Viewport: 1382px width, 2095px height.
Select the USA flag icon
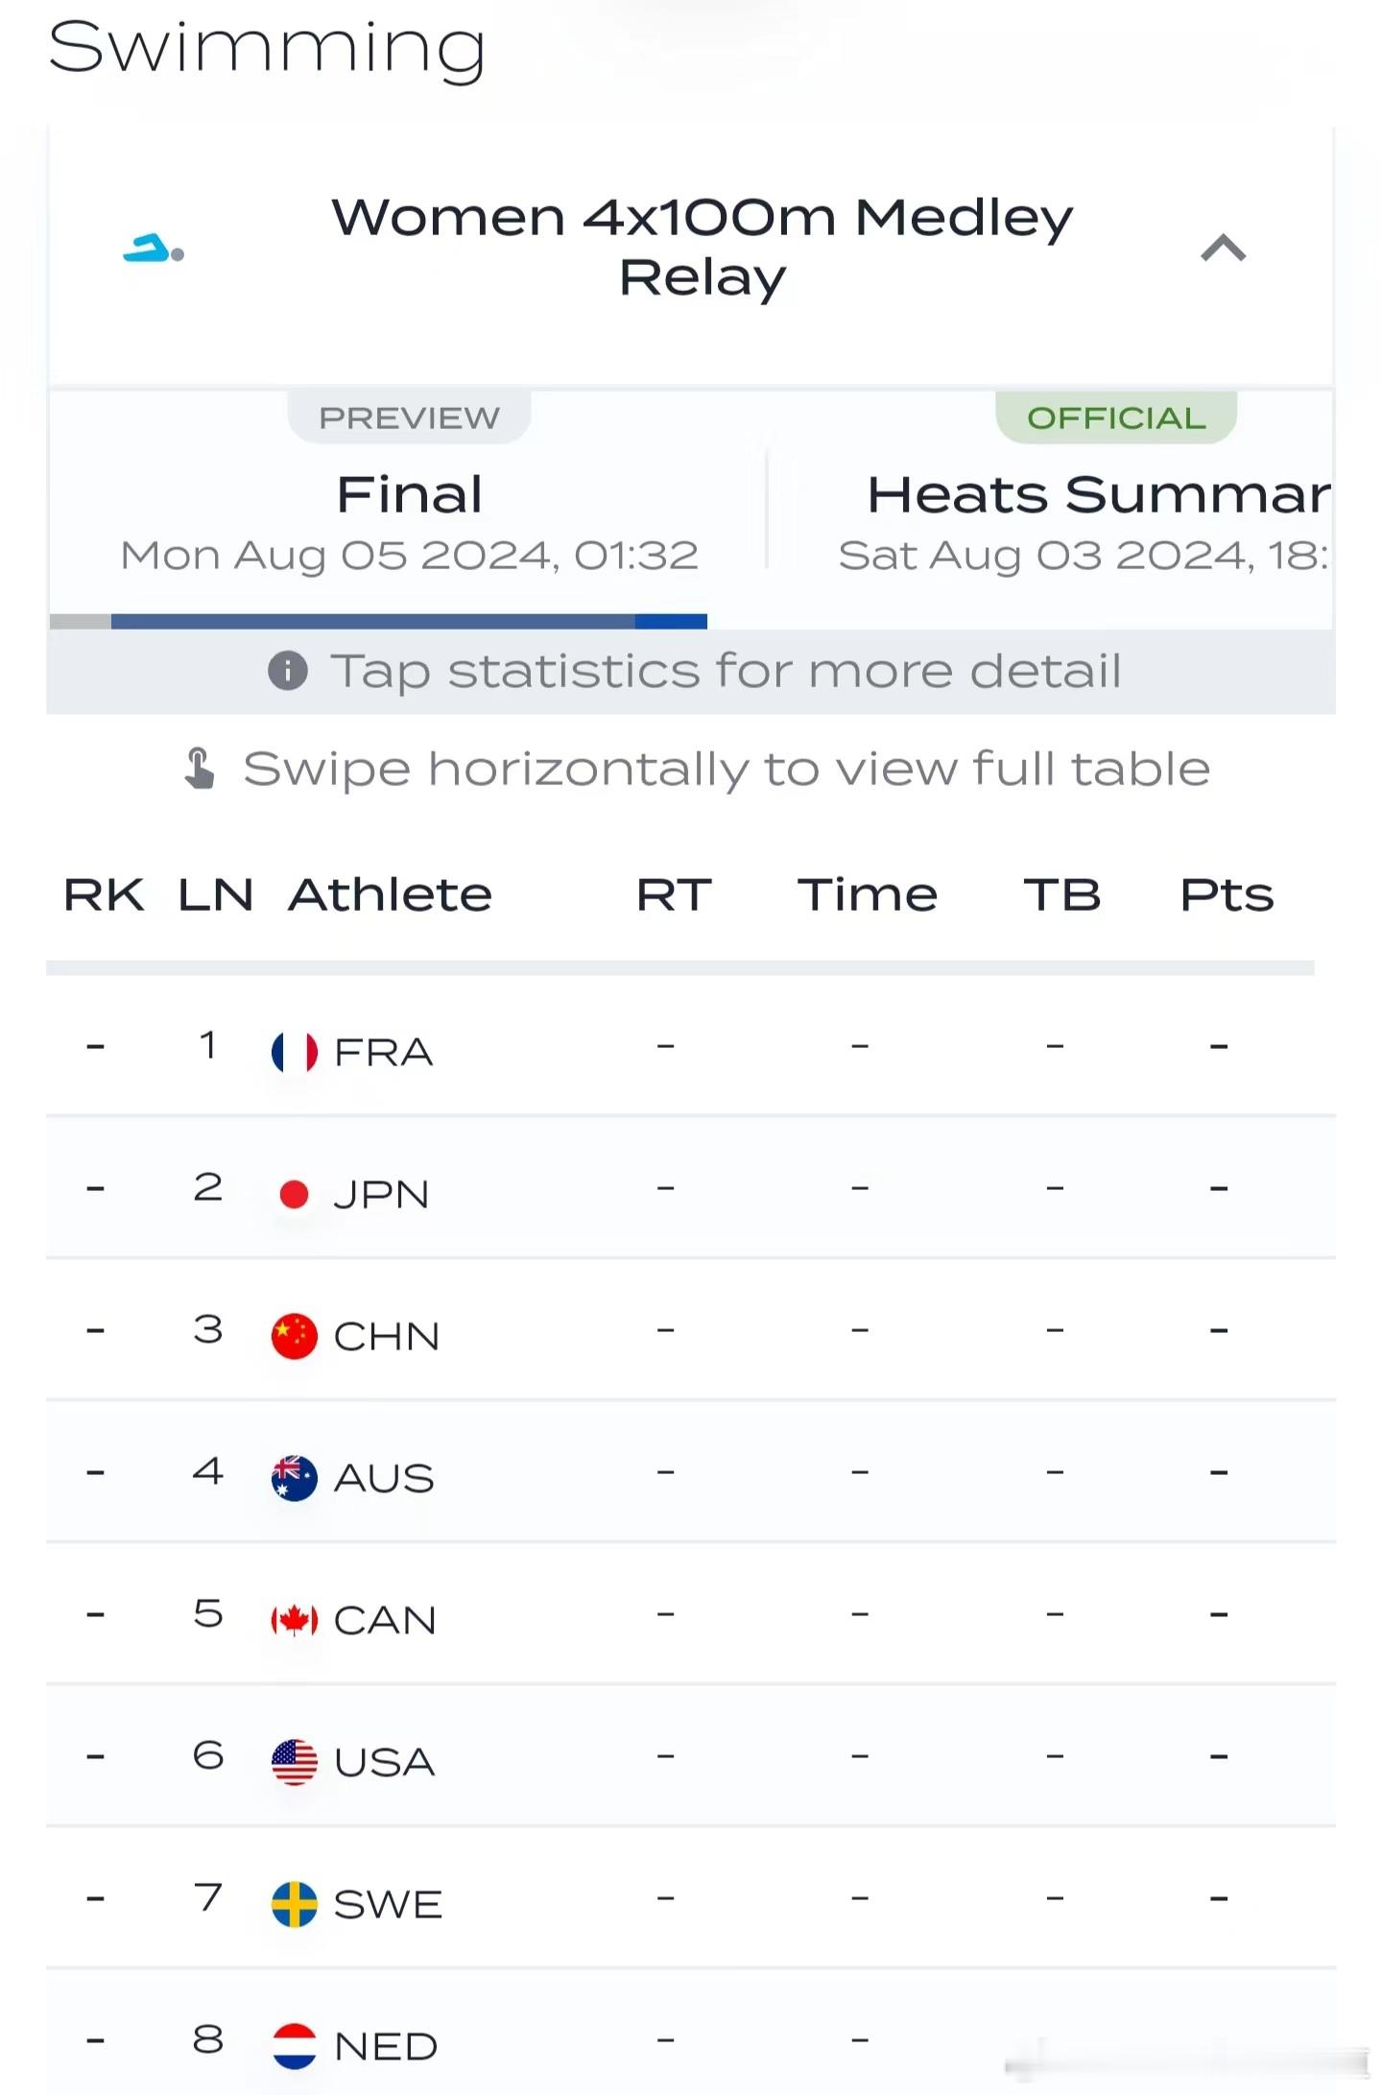[x=295, y=1762]
